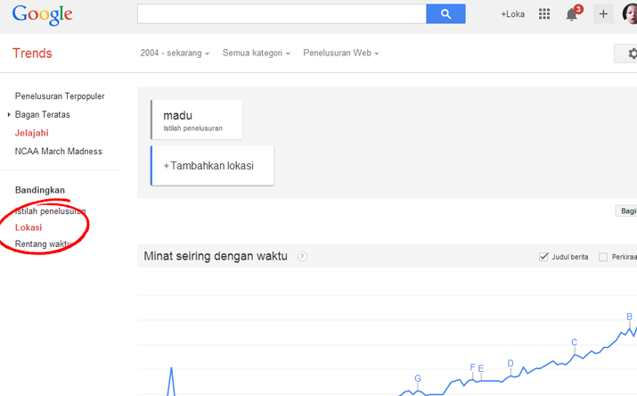637x396 pixels.
Task: Open the 2004 - sekarang date dropdown
Action: [175, 54]
